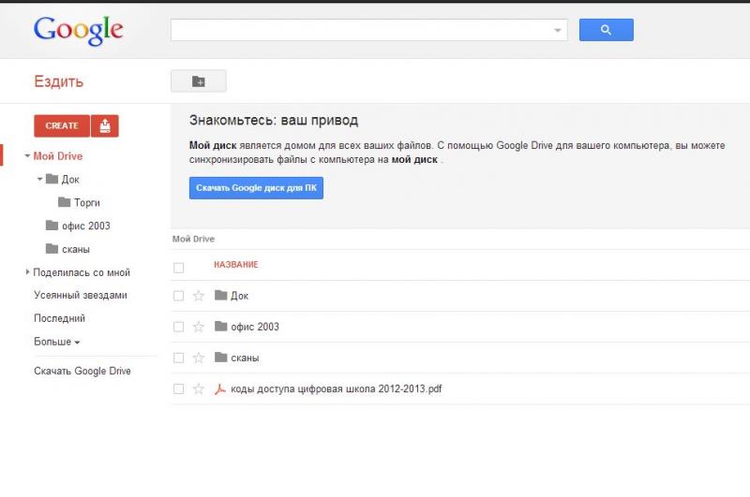Click the blue search magnifier button

click(606, 30)
